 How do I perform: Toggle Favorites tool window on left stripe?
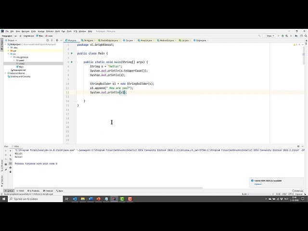point(2,181)
